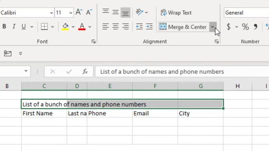The width and height of the screenshot is (269, 151).
Task: Toggle Wrap Text
Action: click(x=176, y=13)
